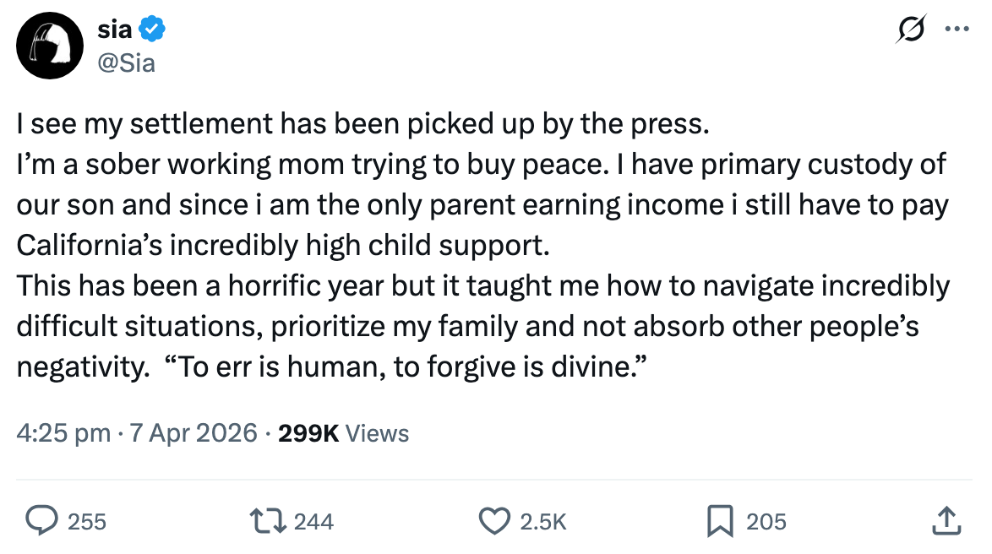Click the 255 replies count
The image size is (992, 554).
pos(86,522)
